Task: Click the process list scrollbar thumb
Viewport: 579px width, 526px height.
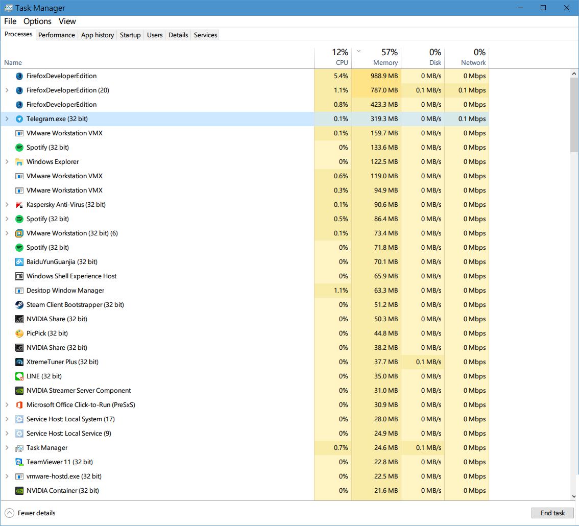Action: 574,115
